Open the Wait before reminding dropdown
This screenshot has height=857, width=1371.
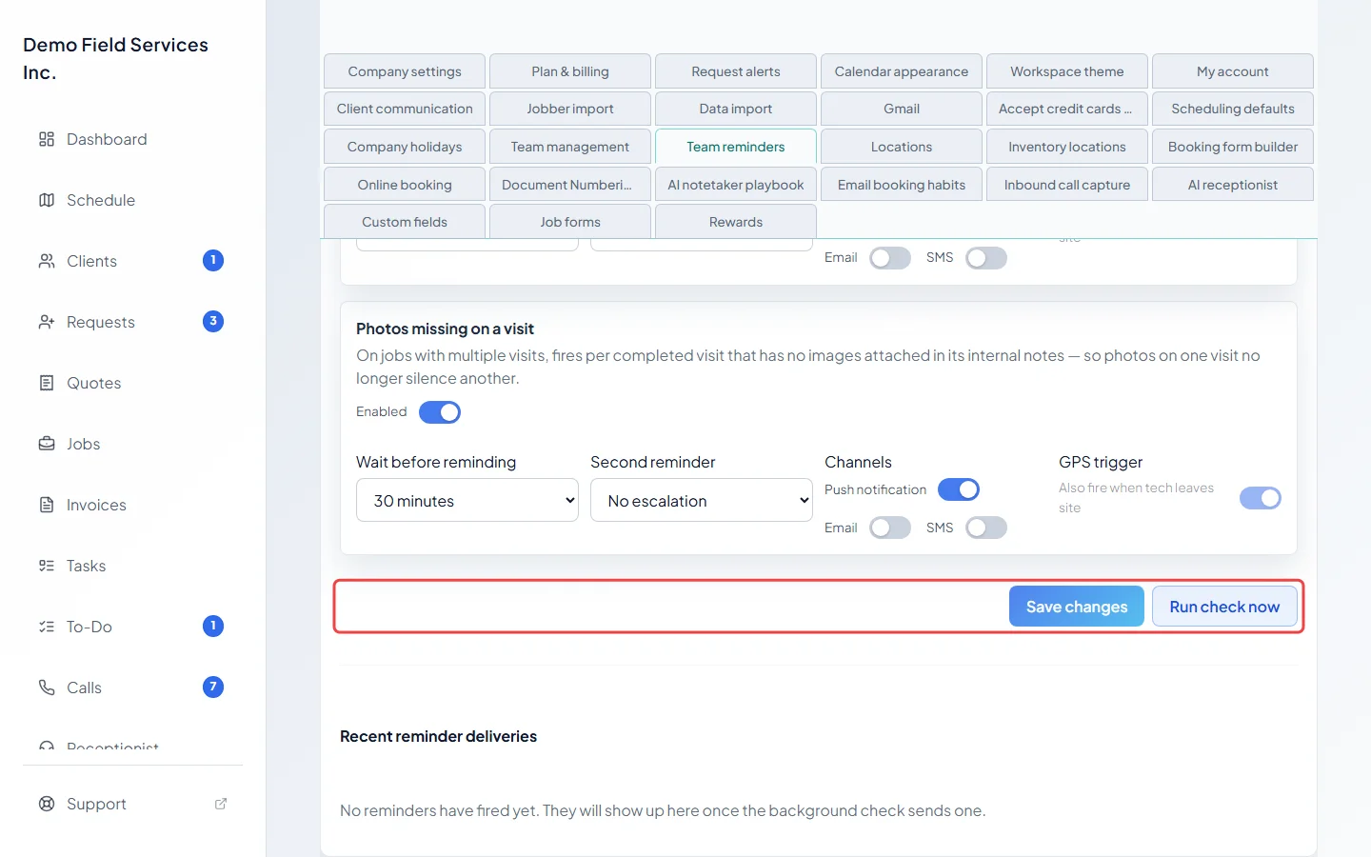pyautogui.click(x=467, y=500)
